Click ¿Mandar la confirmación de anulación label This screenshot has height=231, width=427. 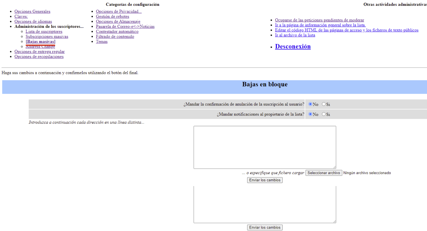[244, 104]
